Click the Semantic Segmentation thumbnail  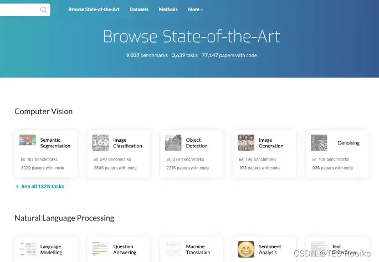(28, 140)
